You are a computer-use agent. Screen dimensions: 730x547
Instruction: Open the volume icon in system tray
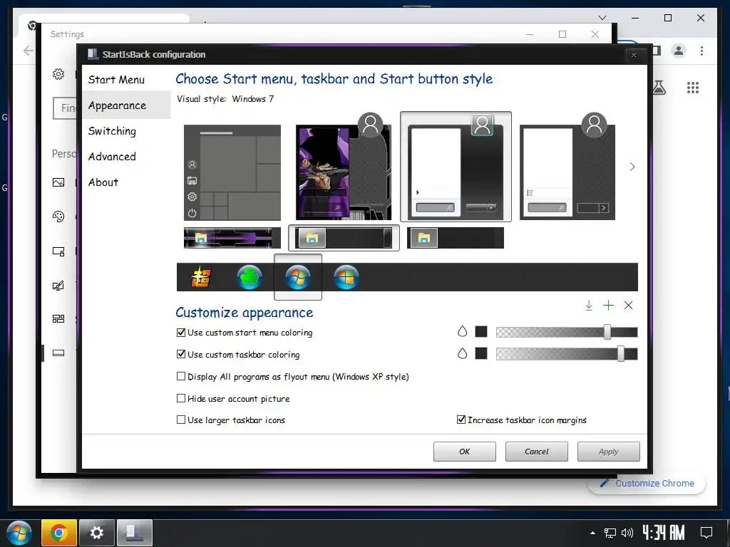[x=627, y=533]
